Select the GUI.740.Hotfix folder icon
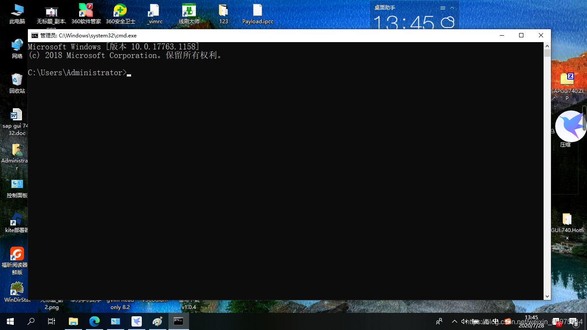 (567, 226)
